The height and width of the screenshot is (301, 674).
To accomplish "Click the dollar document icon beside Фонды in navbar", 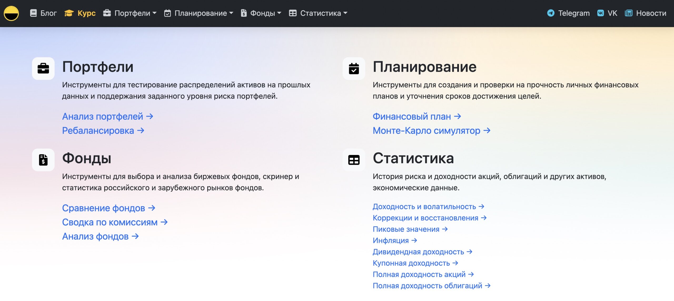I will (x=244, y=13).
